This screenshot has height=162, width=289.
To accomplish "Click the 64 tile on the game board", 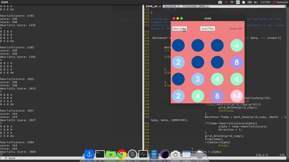I will 237,96.
